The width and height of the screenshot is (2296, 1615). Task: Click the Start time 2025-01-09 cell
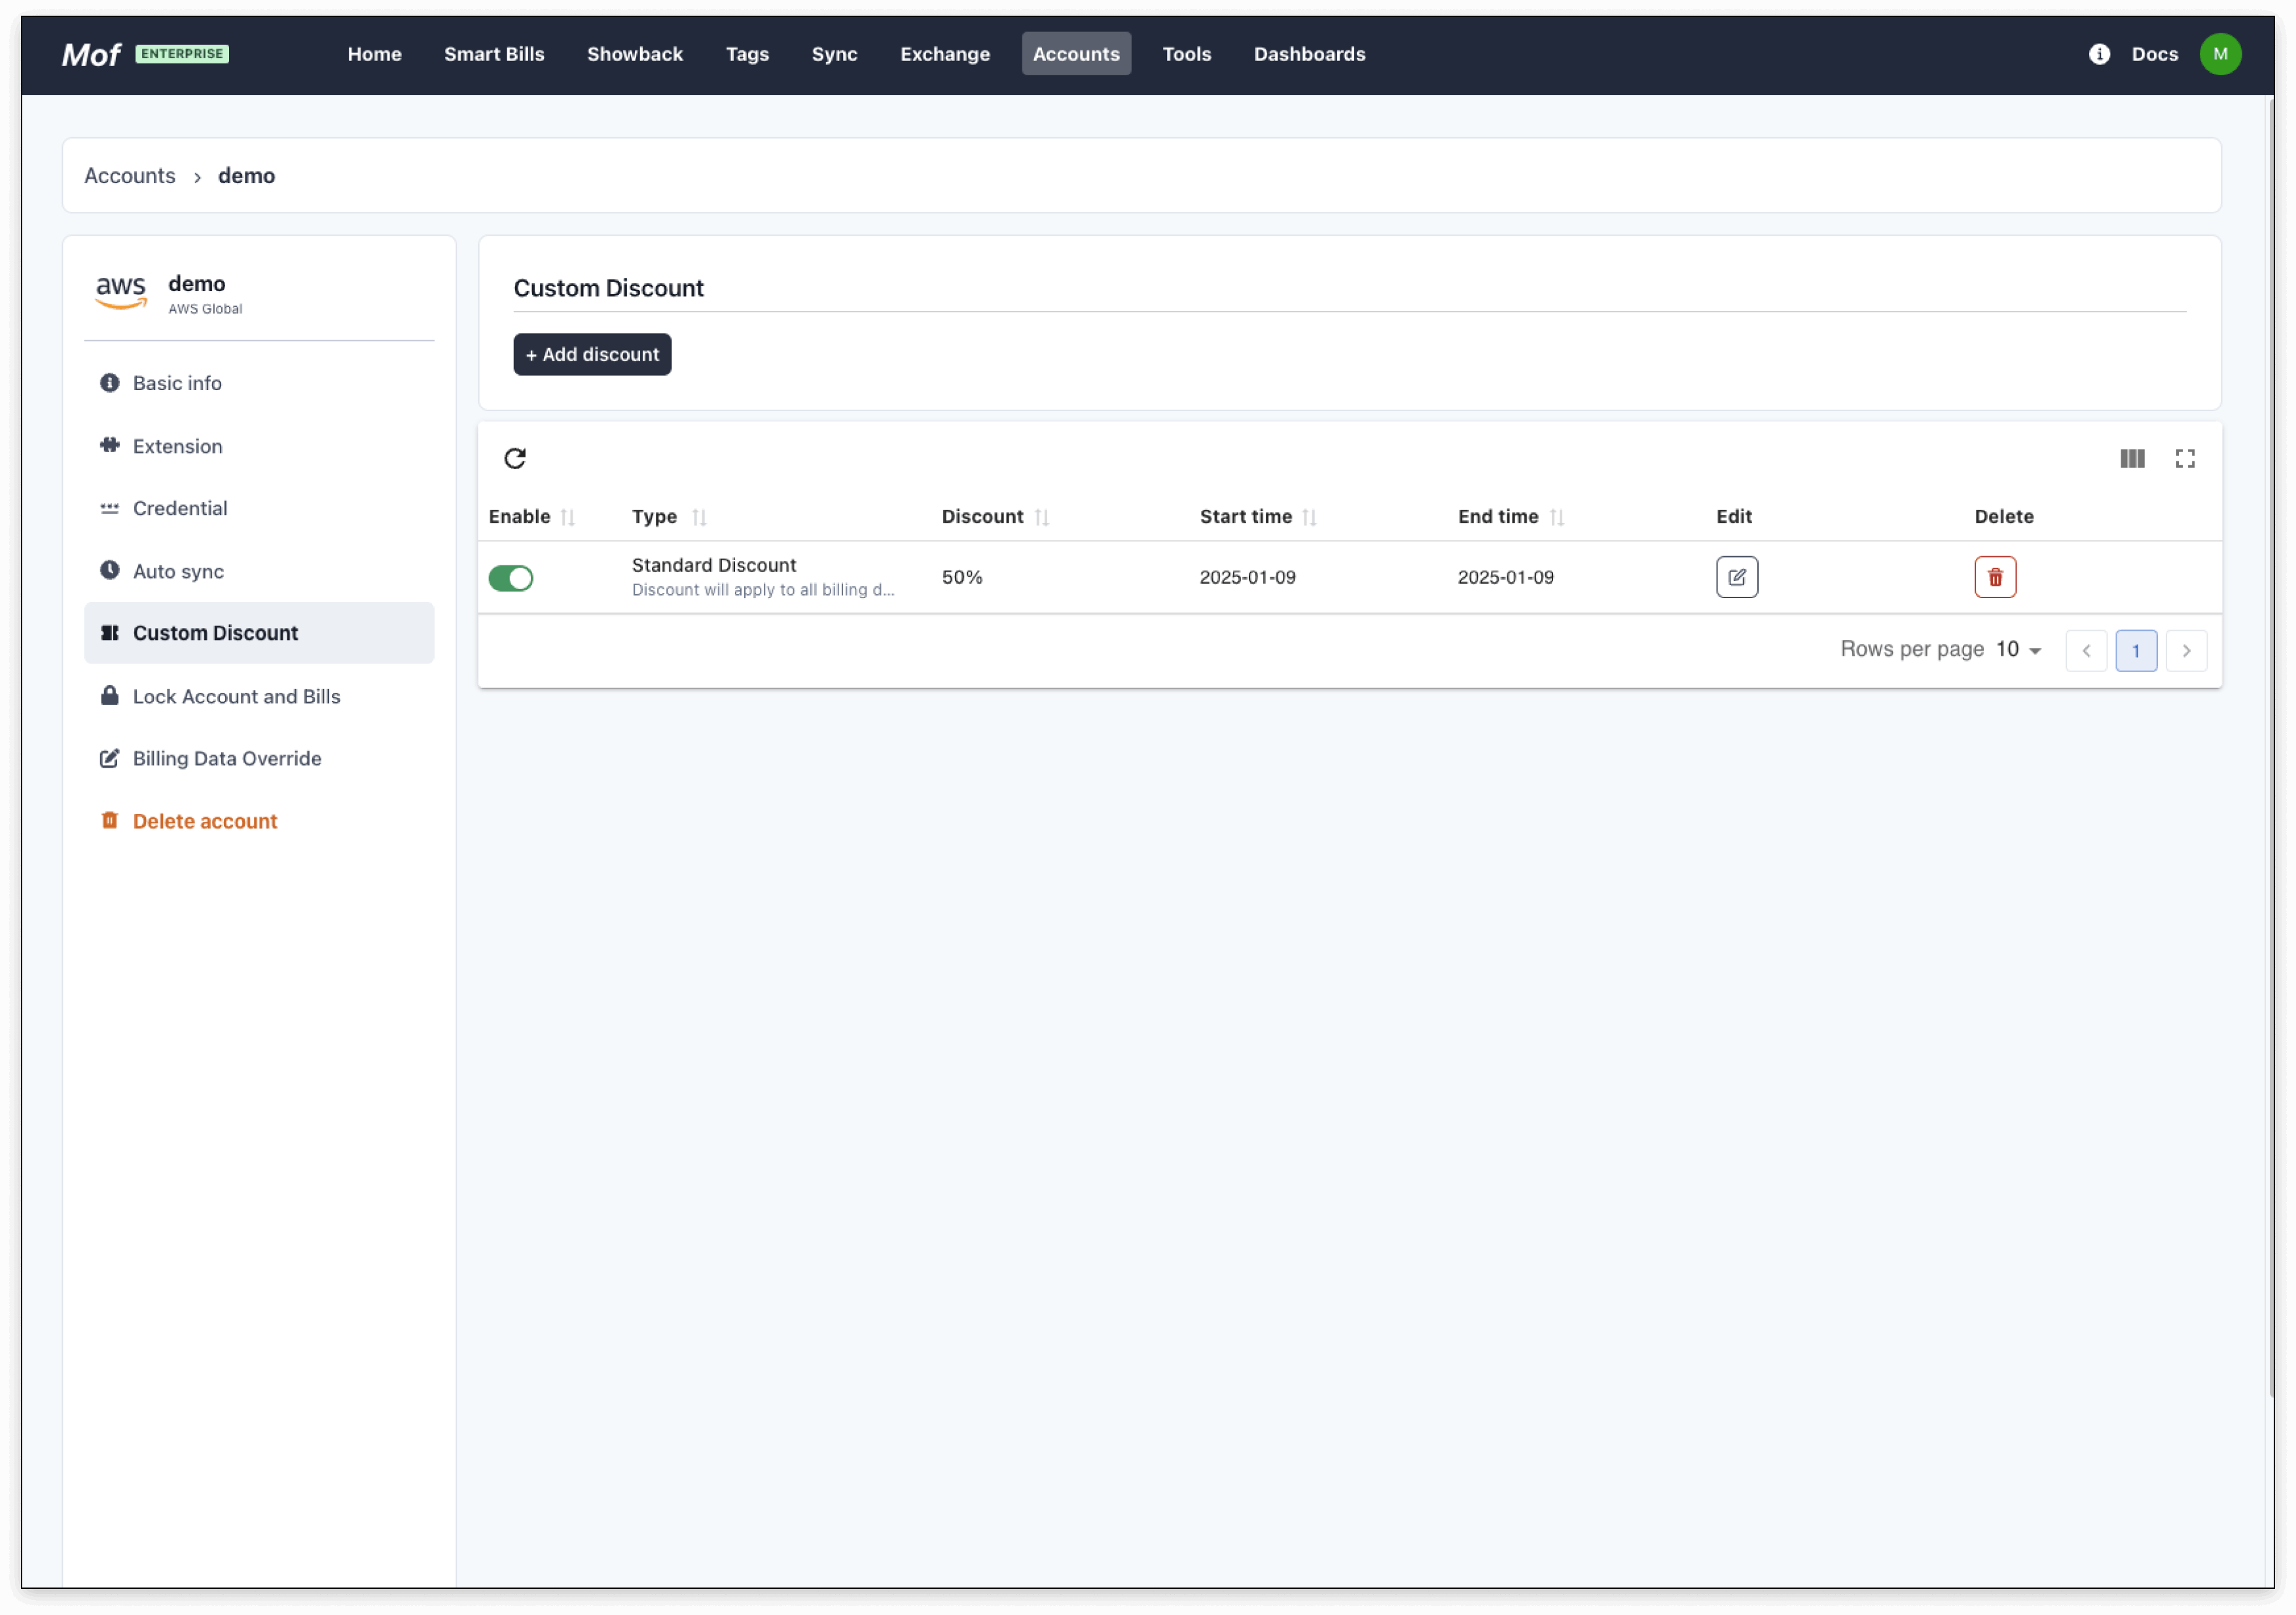(x=1247, y=577)
